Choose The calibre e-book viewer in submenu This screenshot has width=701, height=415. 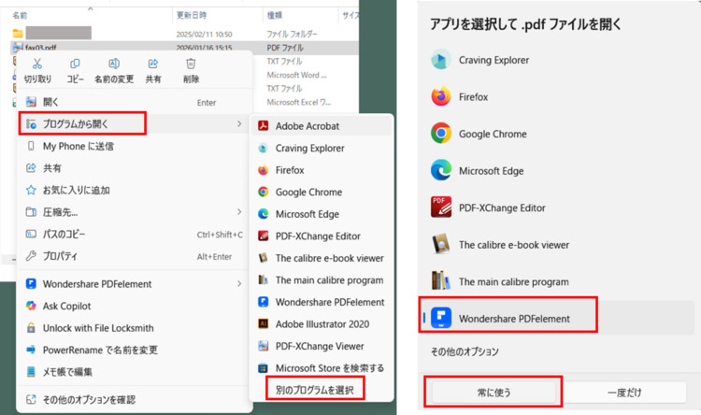tap(322, 258)
